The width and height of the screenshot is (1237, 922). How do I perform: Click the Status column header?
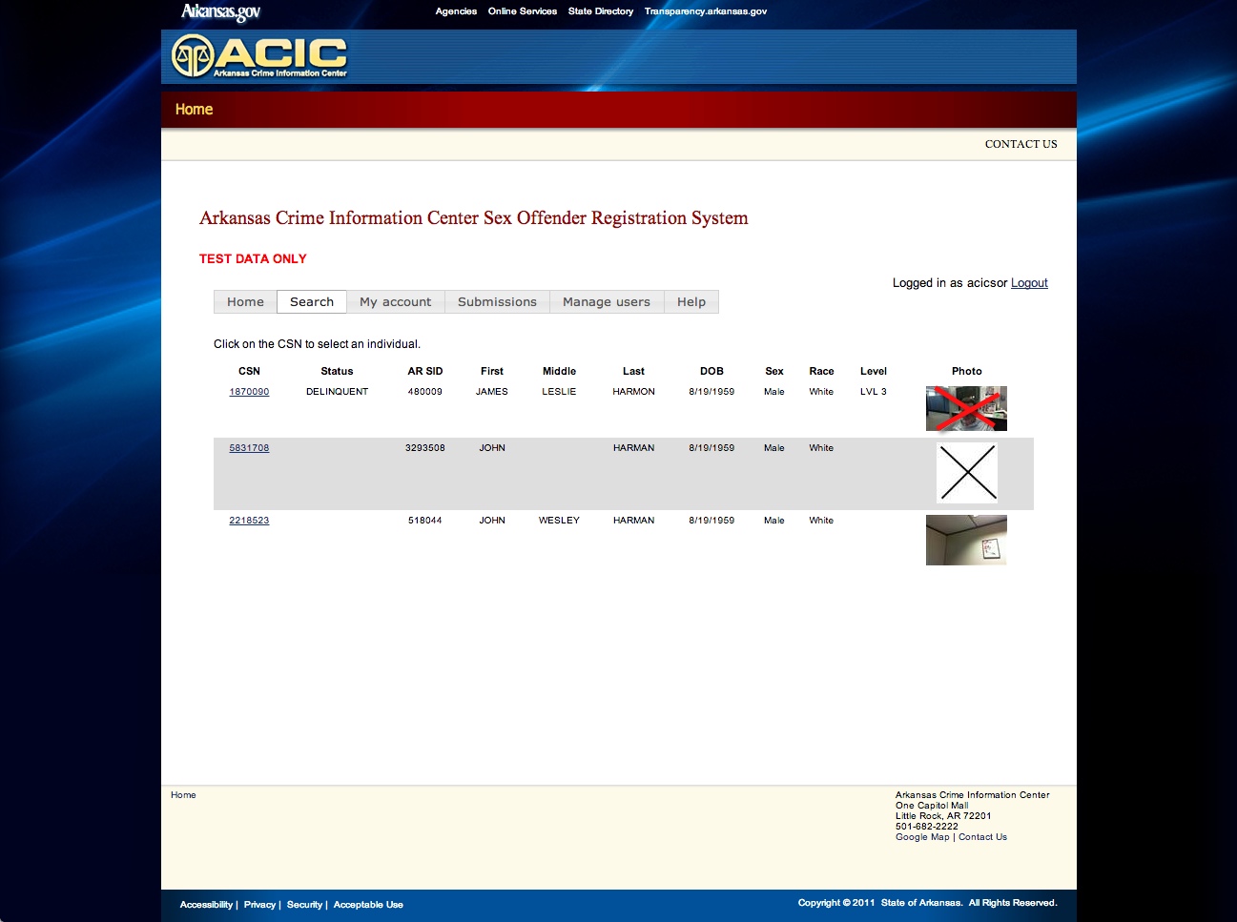pos(337,371)
